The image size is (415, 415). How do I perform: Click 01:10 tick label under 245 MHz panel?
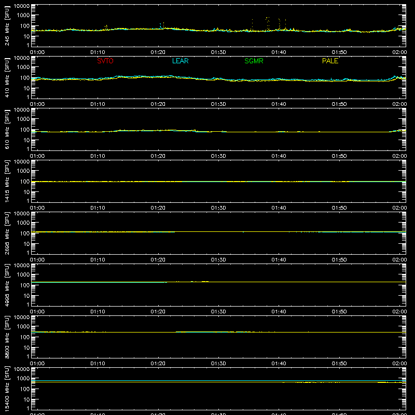[98, 52]
